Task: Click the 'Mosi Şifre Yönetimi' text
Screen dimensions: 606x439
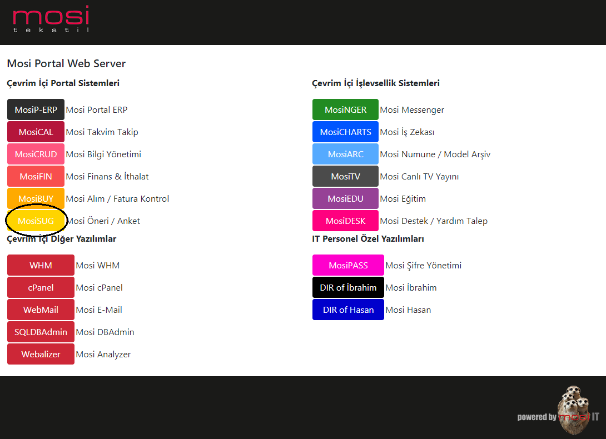Action: [x=423, y=266]
